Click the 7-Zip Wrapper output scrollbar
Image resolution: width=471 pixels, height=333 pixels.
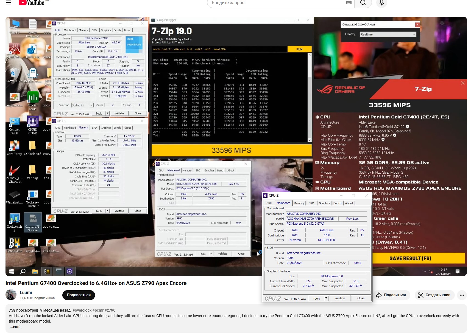[310, 97]
